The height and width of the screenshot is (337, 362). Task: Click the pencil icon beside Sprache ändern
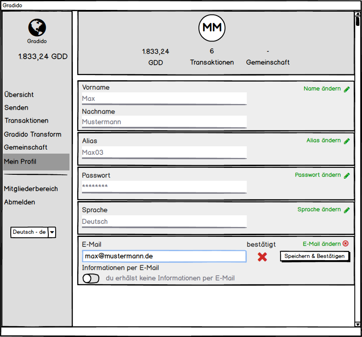coord(347,210)
